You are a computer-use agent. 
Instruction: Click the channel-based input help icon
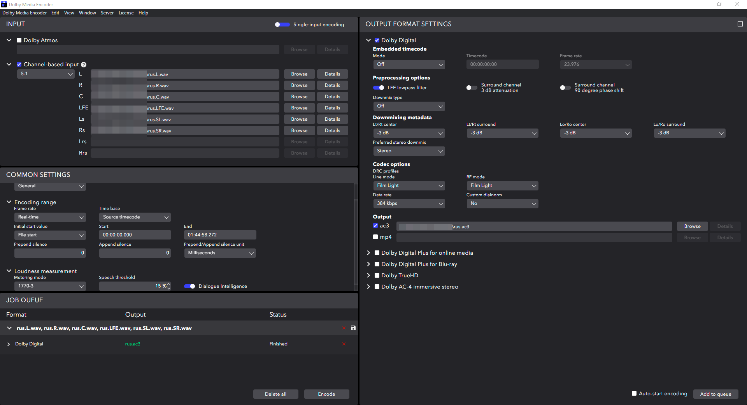84,65
